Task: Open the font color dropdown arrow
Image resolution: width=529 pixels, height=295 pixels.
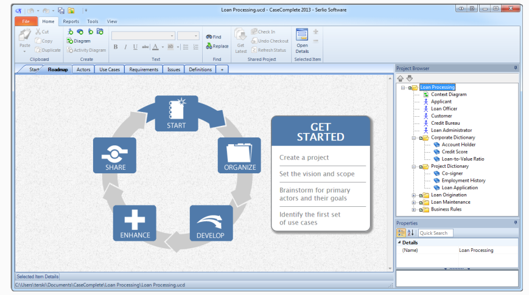Action: coord(163,47)
